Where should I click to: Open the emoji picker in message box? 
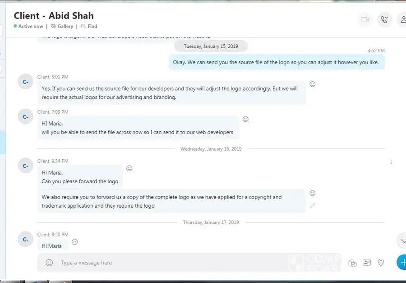click(x=50, y=263)
